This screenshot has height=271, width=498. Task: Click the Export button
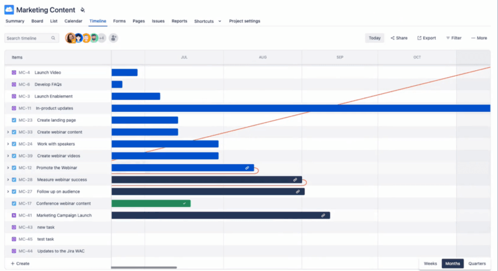[x=426, y=38]
